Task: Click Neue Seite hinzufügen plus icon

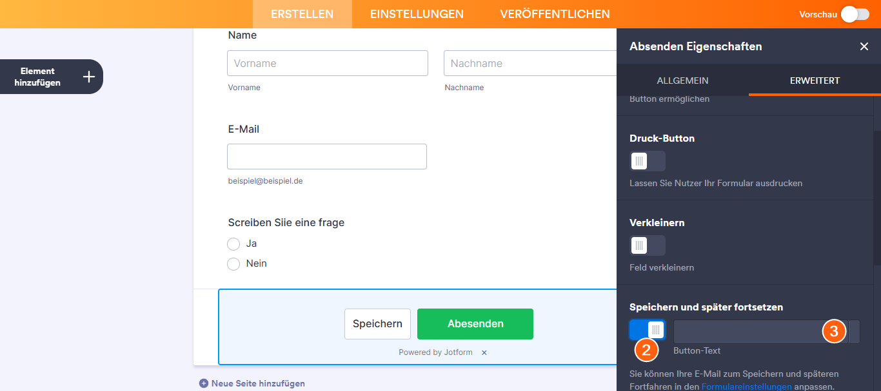Action: tap(204, 383)
